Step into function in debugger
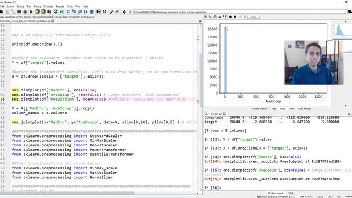 [x=74, y=12]
